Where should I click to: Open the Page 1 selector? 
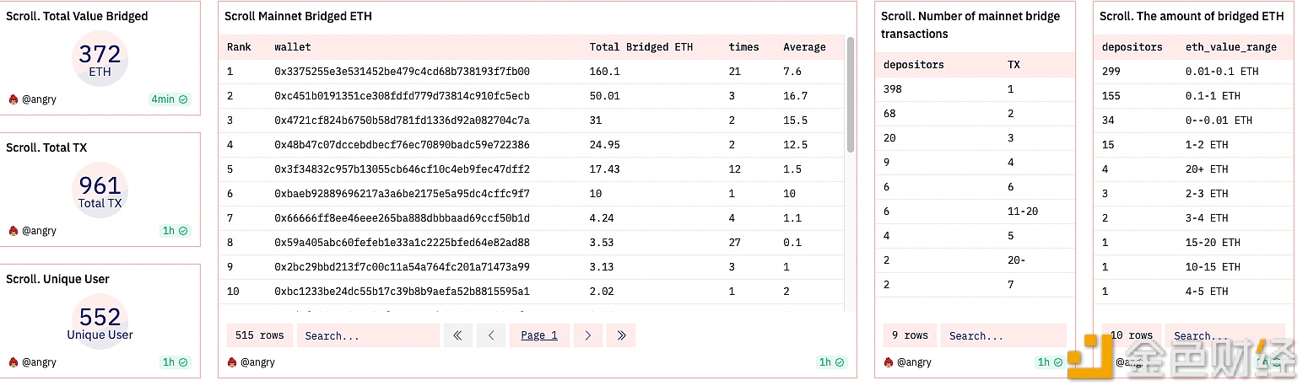[539, 335]
